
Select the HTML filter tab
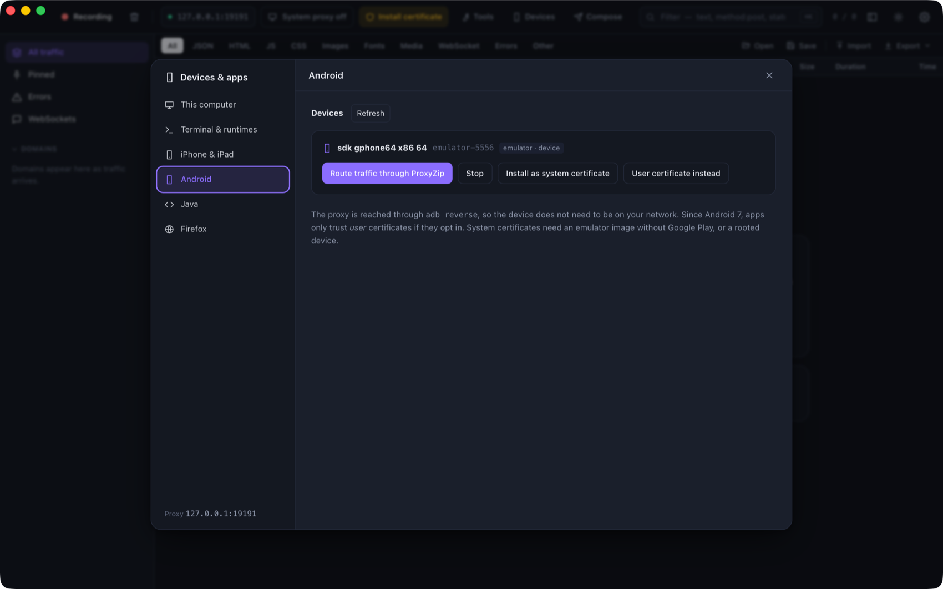coord(239,45)
